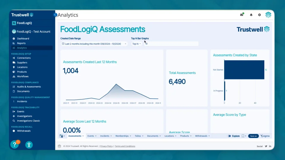Select Analytics in the sidebar
This screenshot has height=160, width=285.
pos(32,48)
